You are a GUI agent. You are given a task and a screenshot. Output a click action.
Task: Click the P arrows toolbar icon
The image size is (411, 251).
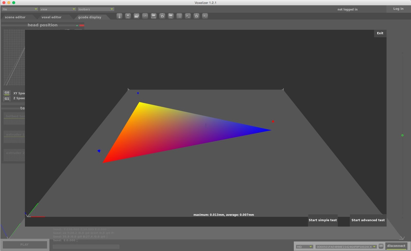point(145,16)
